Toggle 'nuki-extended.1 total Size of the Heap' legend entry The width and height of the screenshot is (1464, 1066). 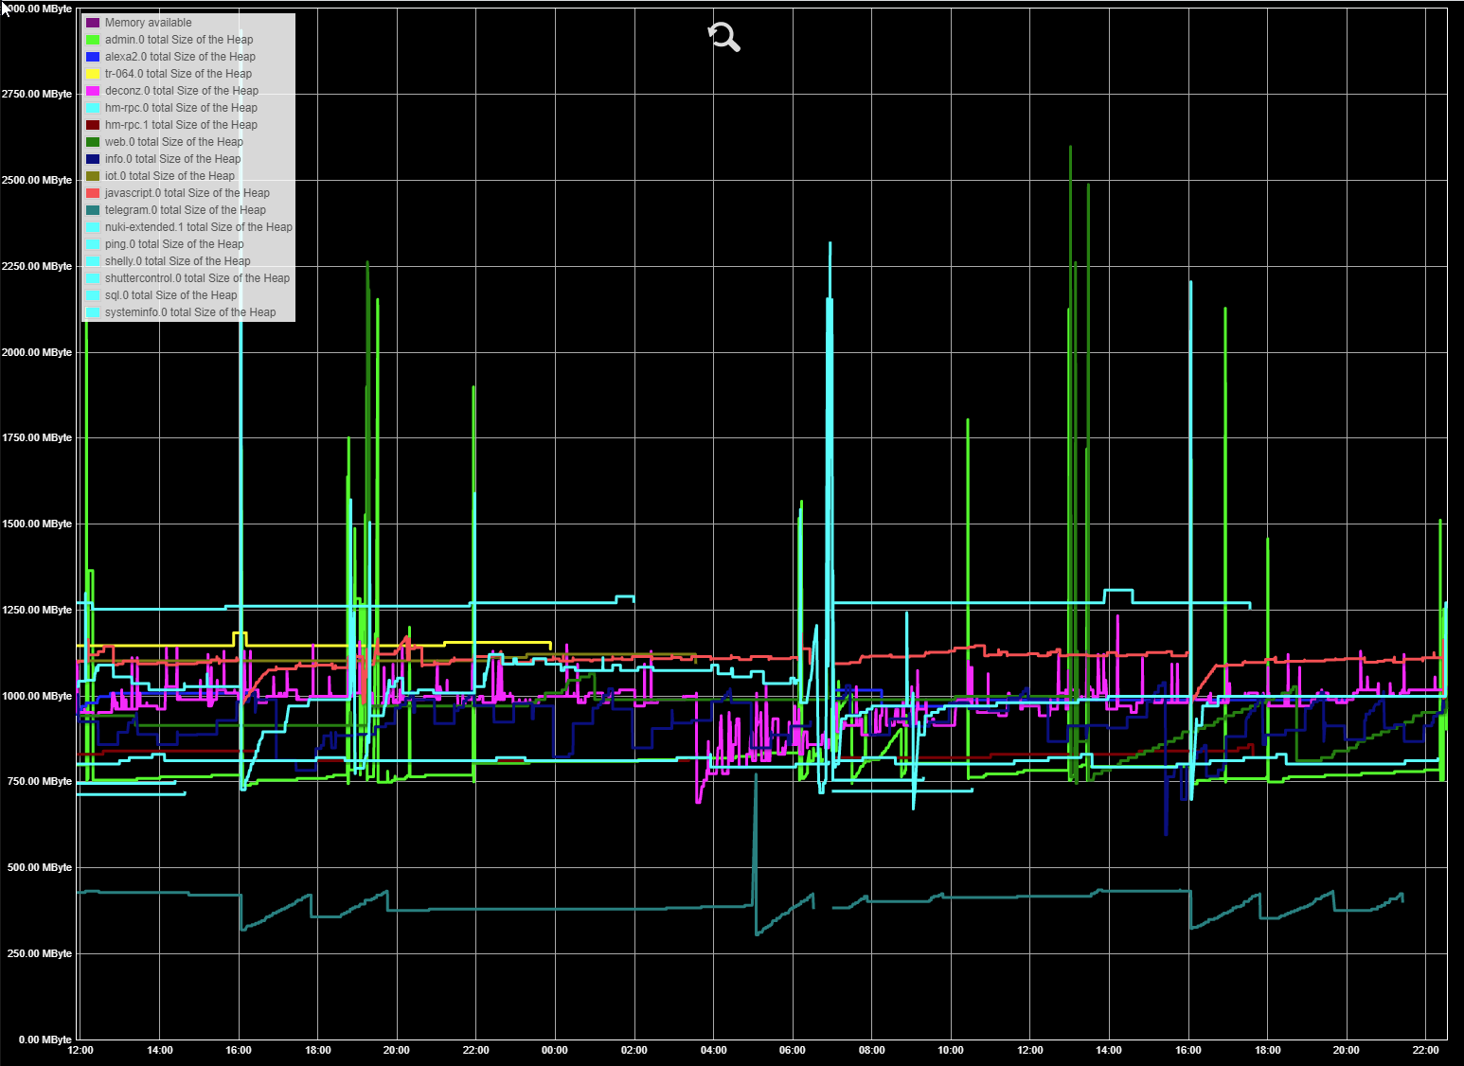click(x=189, y=227)
